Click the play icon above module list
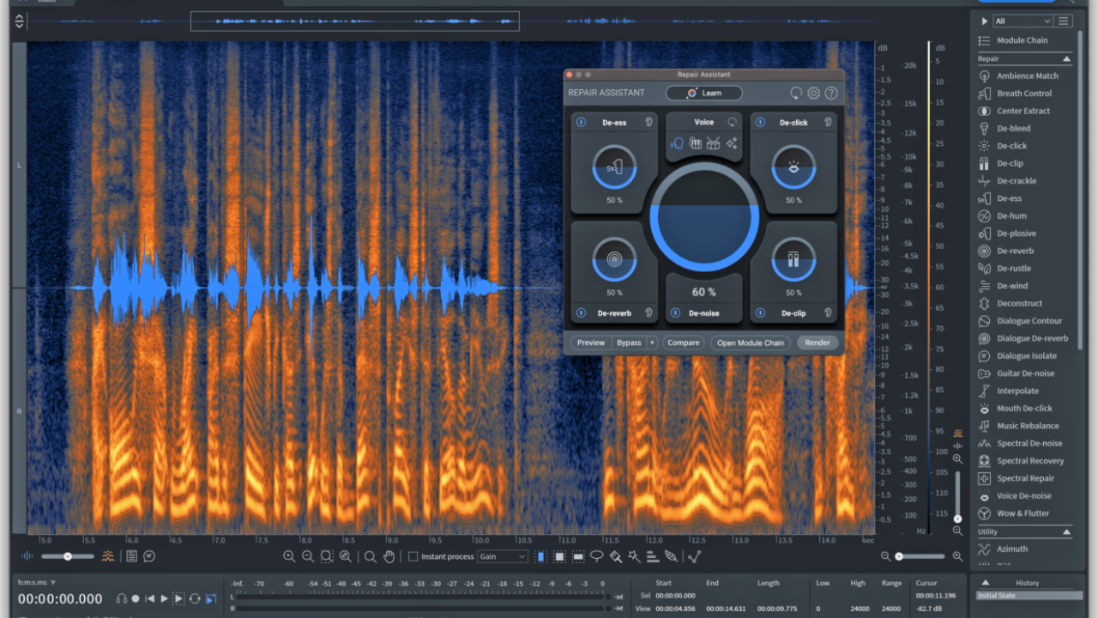The height and width of the screenshot is (618, 1098). (x=984, y=21)
